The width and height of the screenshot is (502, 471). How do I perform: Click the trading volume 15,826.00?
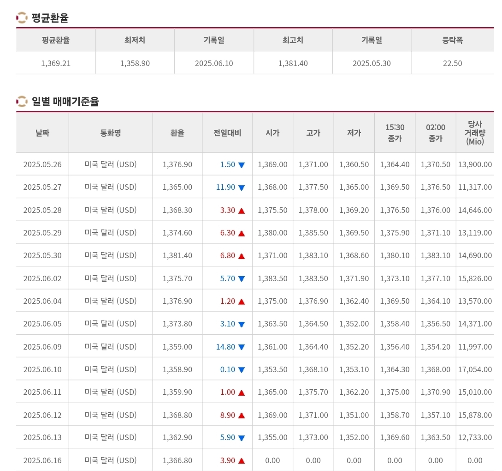tap(475, 278)
